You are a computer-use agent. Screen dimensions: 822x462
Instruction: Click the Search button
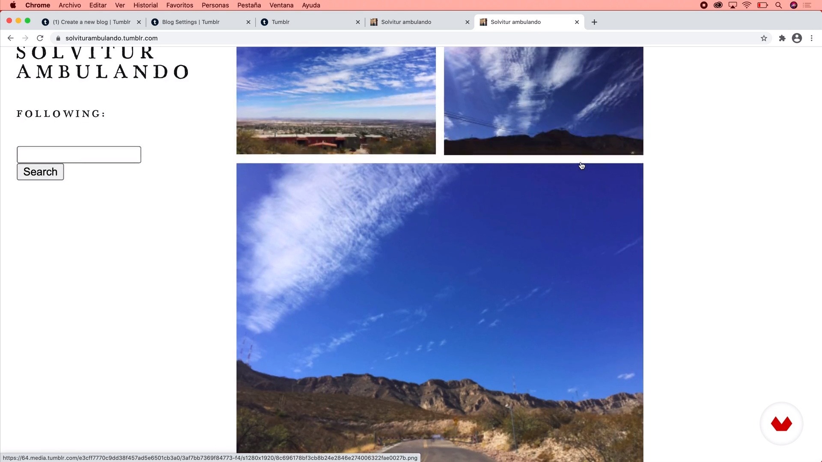click(40, 172)
